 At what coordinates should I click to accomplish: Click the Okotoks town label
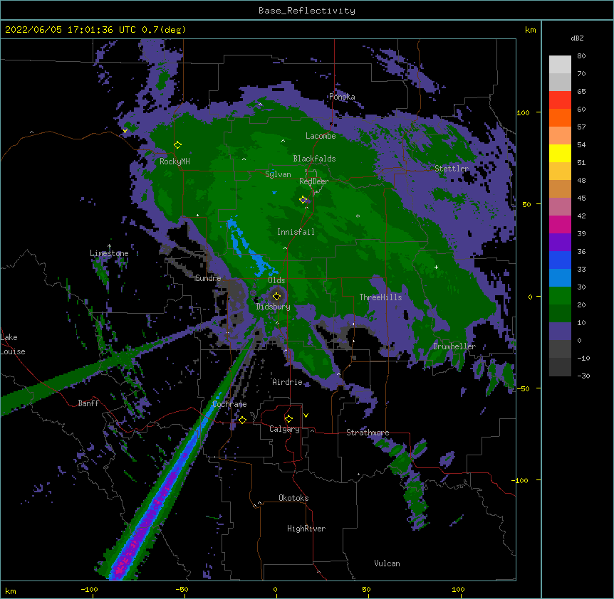click(293, 498)
